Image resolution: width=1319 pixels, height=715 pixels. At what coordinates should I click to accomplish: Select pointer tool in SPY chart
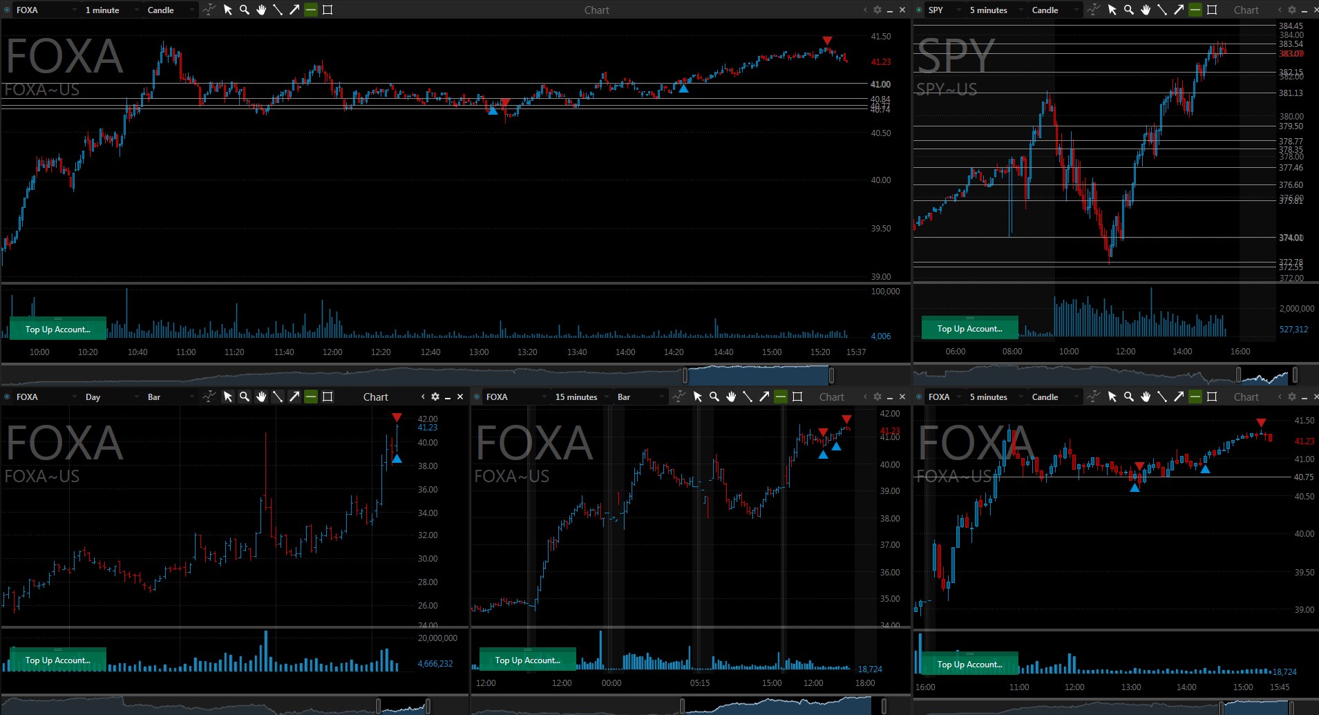click(1112, 10)
